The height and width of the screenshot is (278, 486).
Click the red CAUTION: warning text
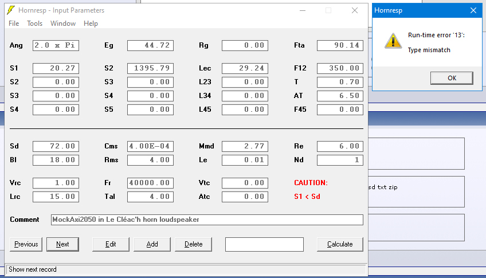pos(311,183)
